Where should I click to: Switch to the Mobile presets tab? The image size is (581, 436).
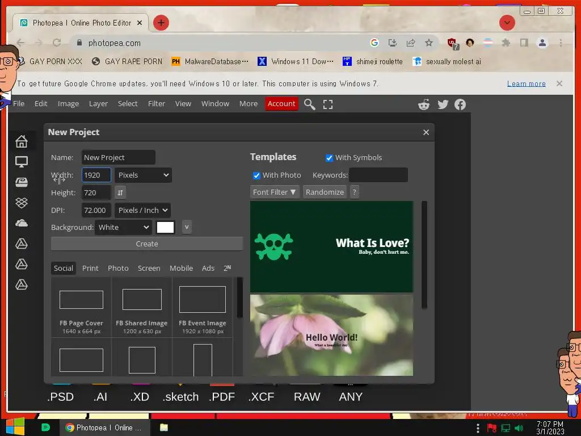pos(181,268)
